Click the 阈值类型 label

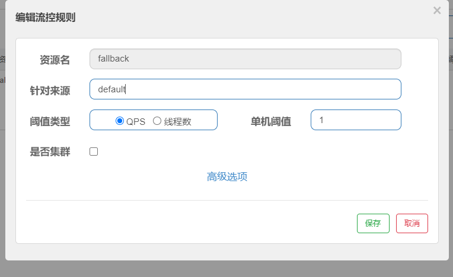pos(50,121)
